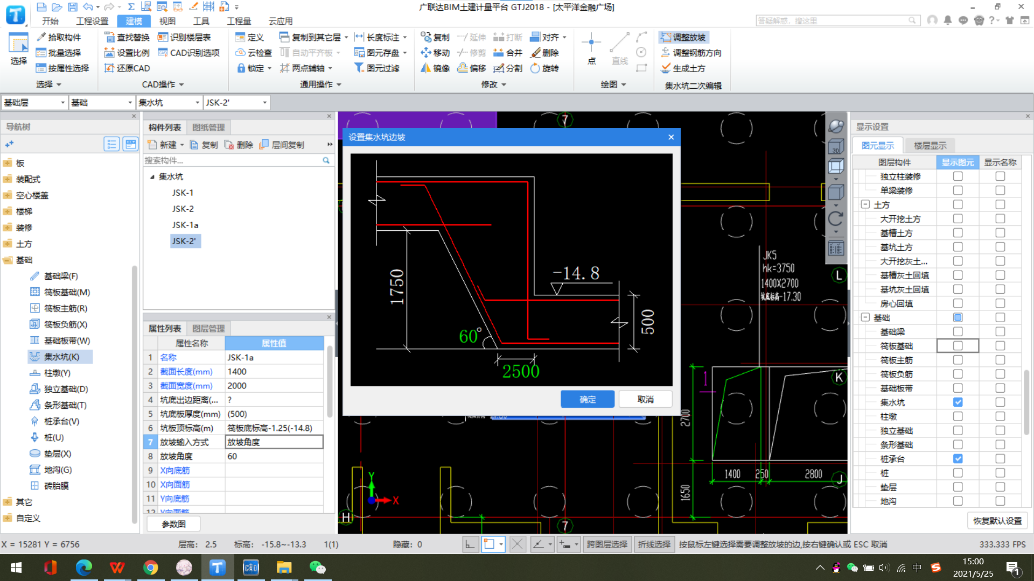Enable 筏板基础 display element checkbox
The width and height of the screenshot is (1034, 581).
958,346
